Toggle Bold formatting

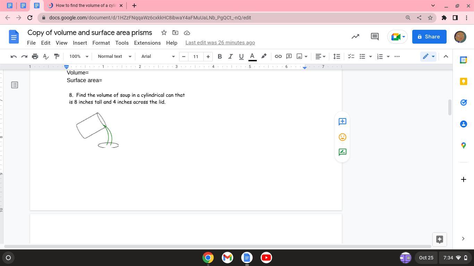tap(219, 56)
